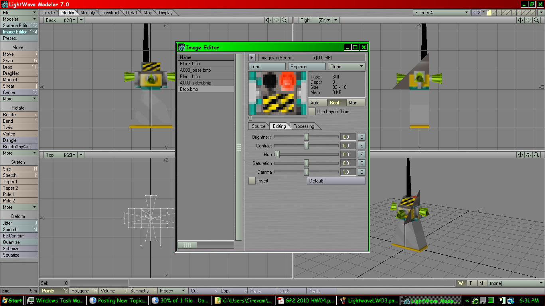Open Gamma envelope E button

coord(361,172)
